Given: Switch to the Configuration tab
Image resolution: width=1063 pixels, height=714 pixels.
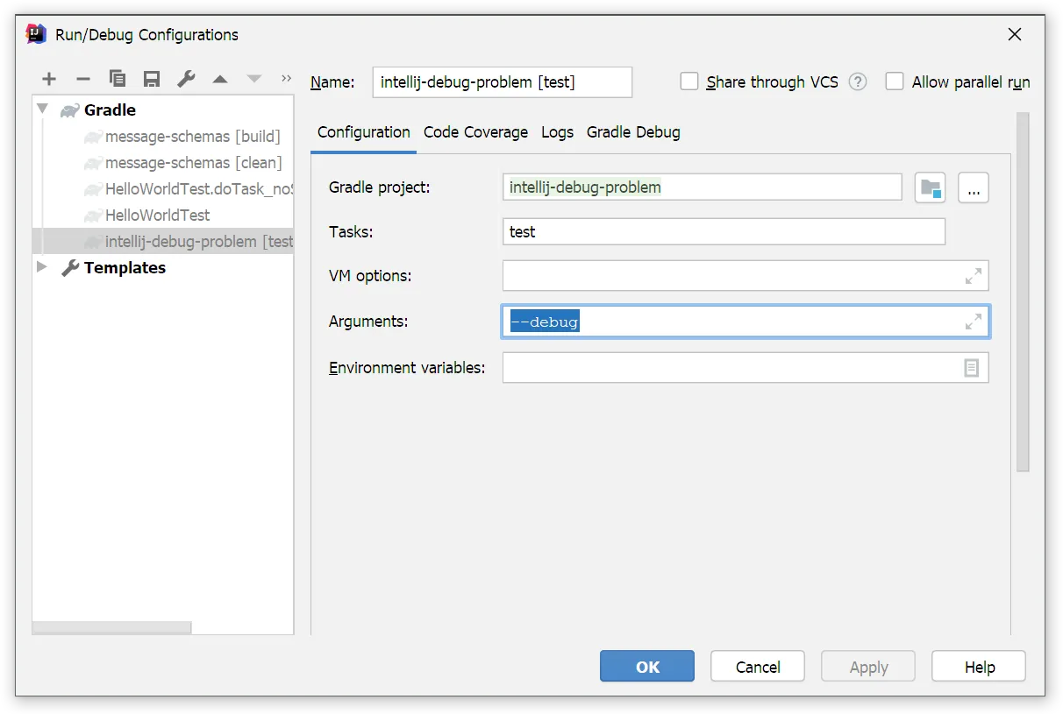Looking at the screenshot, I should click(364, 132).
